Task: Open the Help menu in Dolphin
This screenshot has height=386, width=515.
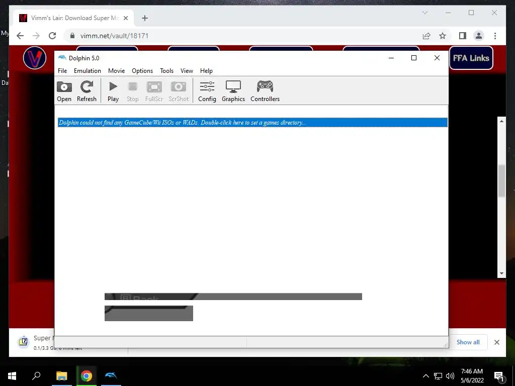Action: tap(206, 70)
